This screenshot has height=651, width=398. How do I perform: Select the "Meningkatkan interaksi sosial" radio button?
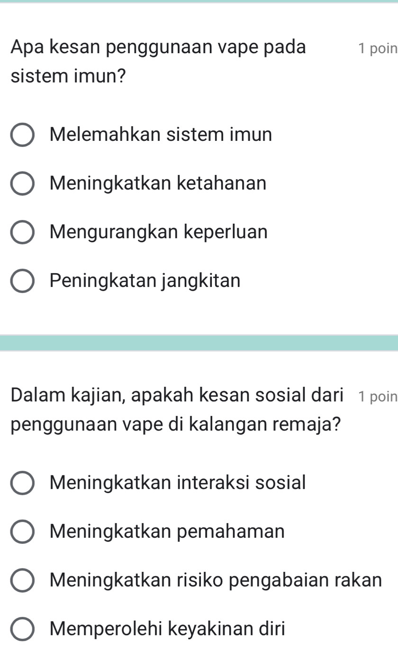[22, 483]
